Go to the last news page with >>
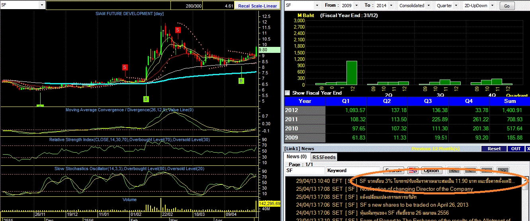This screenshot has height=221, width=530. coord(503,171)
